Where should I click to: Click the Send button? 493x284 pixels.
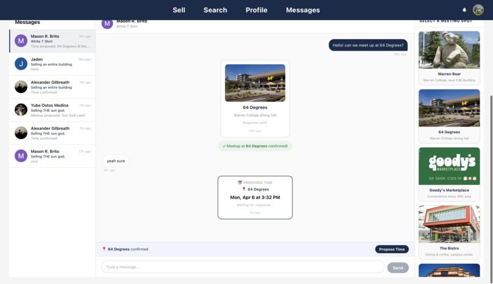(x=398, y=268)
